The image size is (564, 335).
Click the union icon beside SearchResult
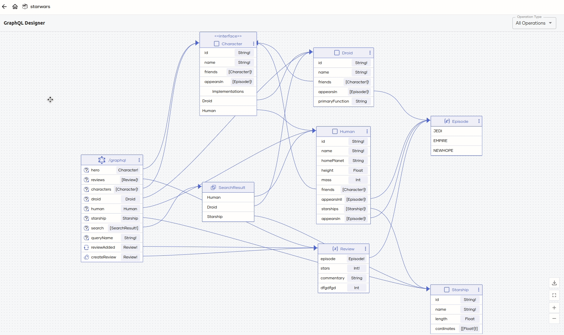(213, 188)
